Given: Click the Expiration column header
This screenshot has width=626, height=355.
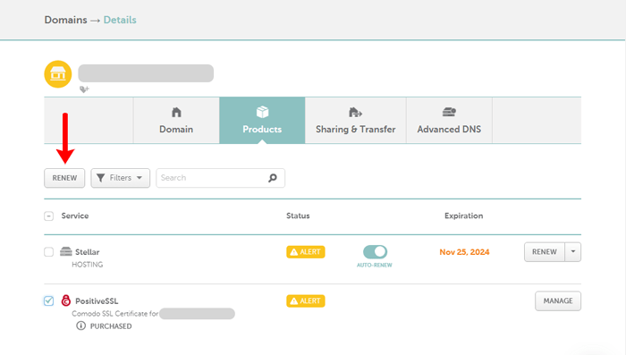Looking at the screenshot, I should click(463, 216).
